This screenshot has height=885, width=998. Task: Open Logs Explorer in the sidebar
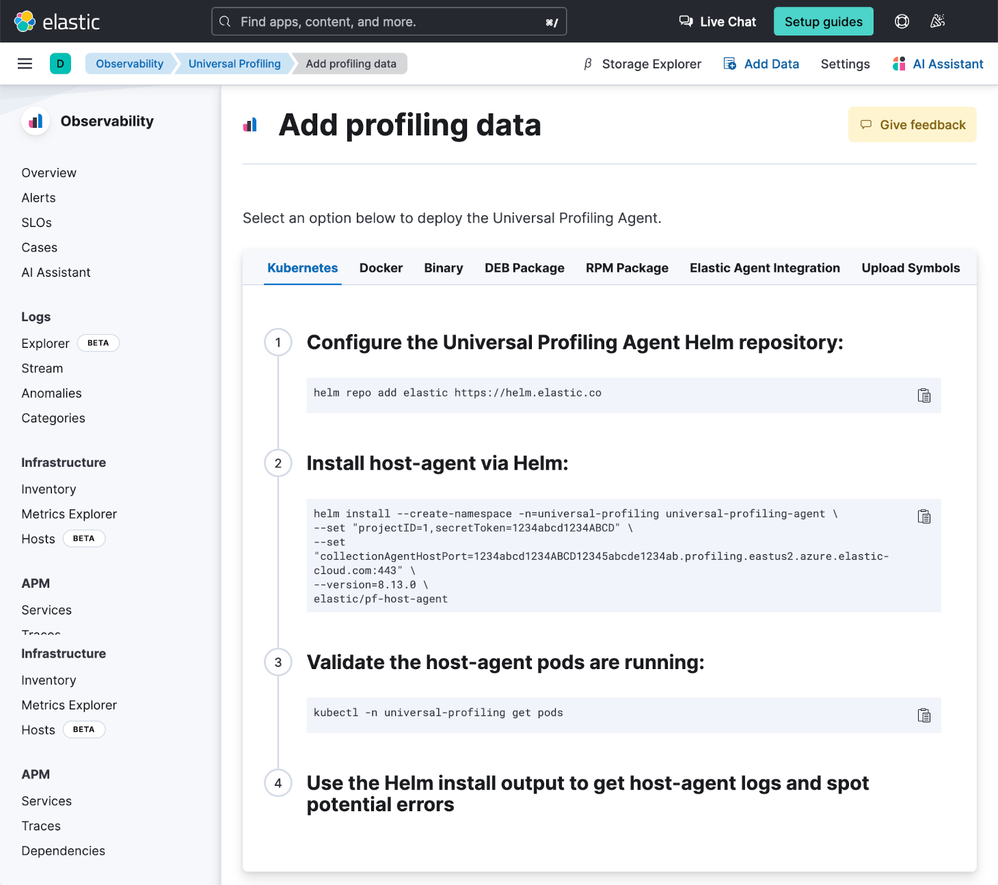coord(45,343)
